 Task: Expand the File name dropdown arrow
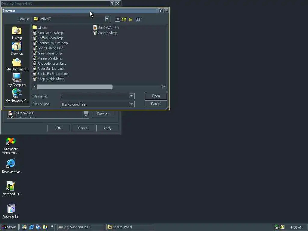click(x=132, y=96)
